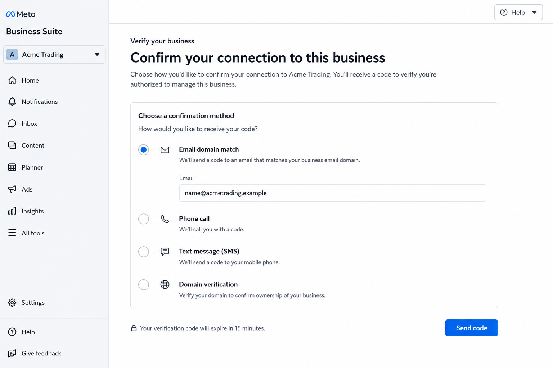Click the message icon for Text message (SMS)
Image resolution: width=553 pixels, height=368 pixels.
click(165, 252)
